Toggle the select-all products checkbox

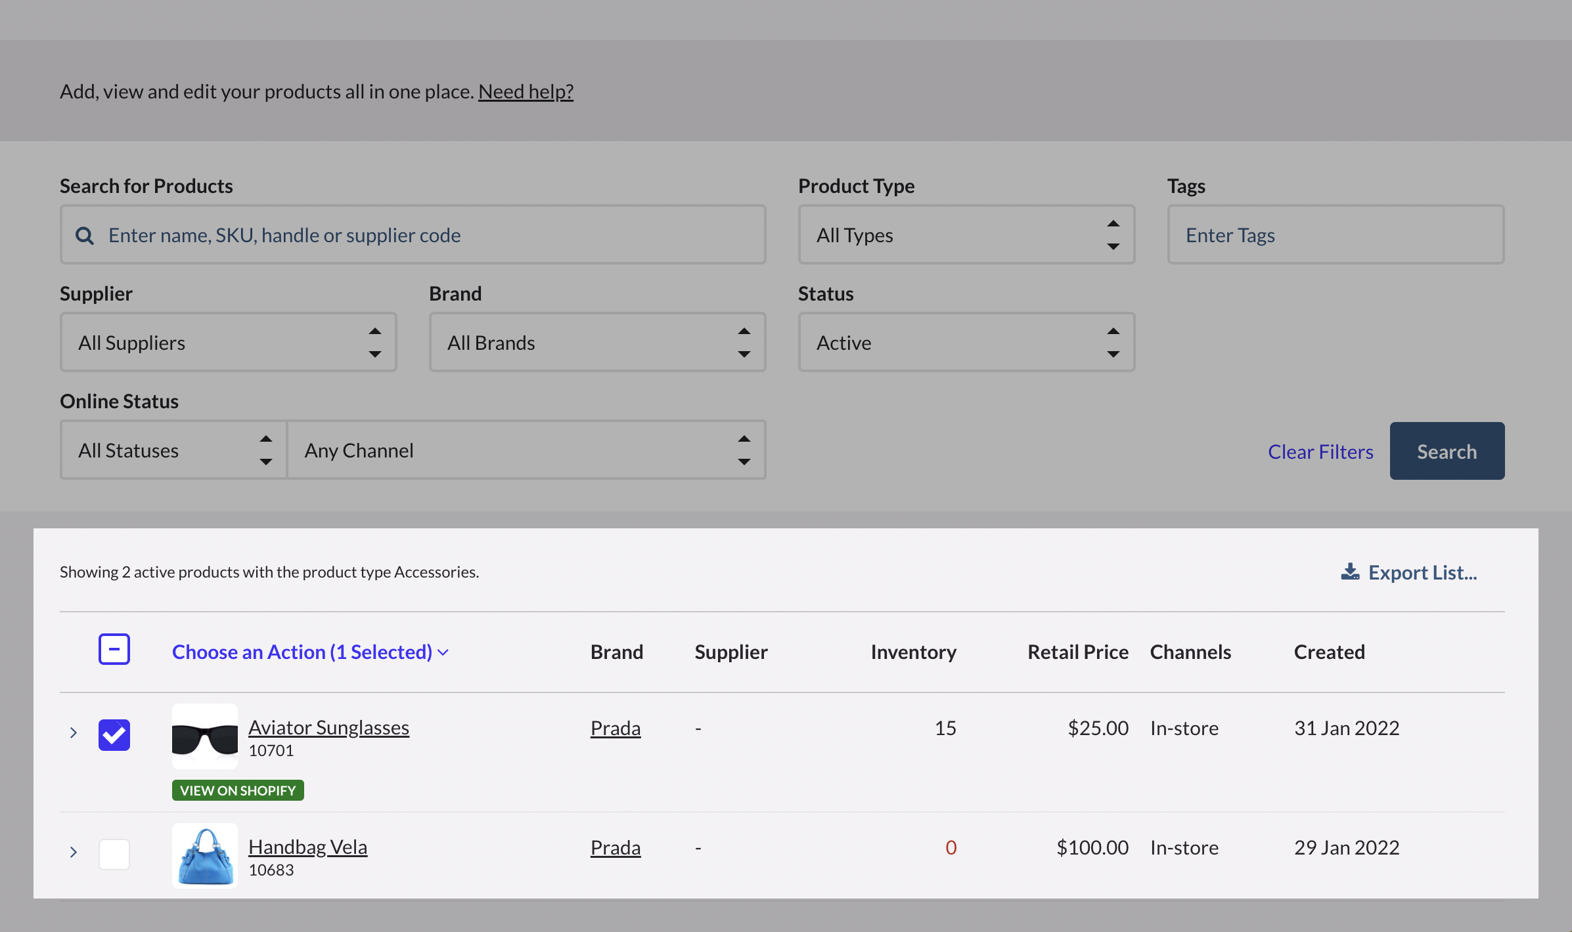(x=114, y=649)
